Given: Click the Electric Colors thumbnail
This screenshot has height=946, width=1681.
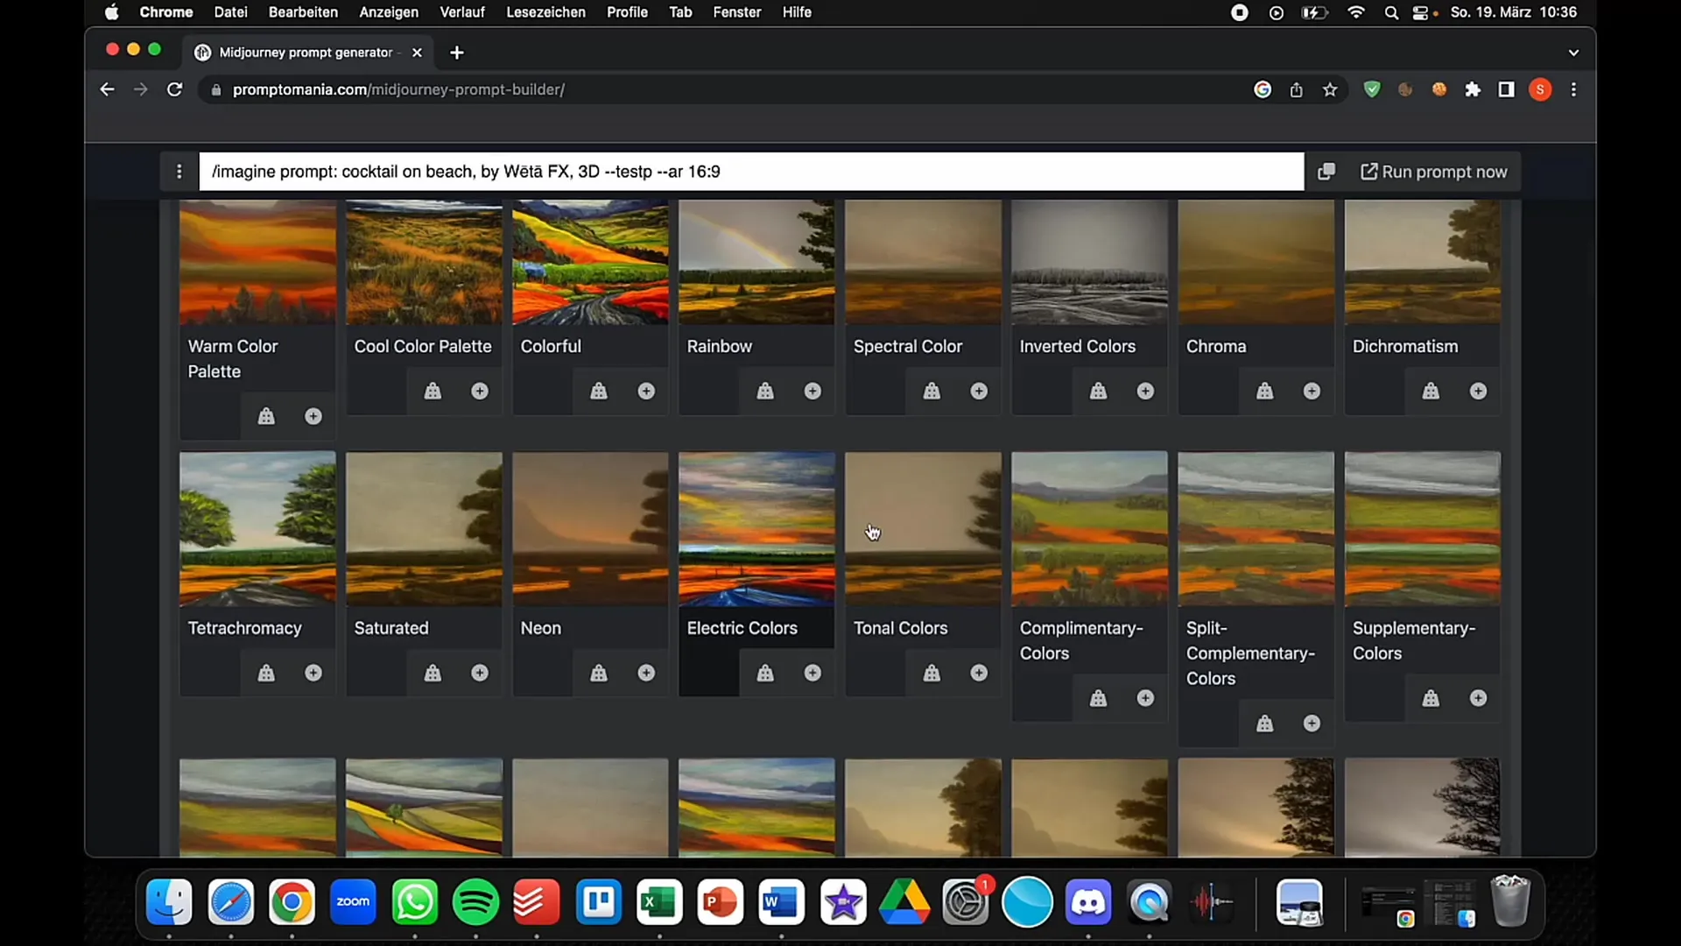Looking at the screenshot, I should coord(758,530).
